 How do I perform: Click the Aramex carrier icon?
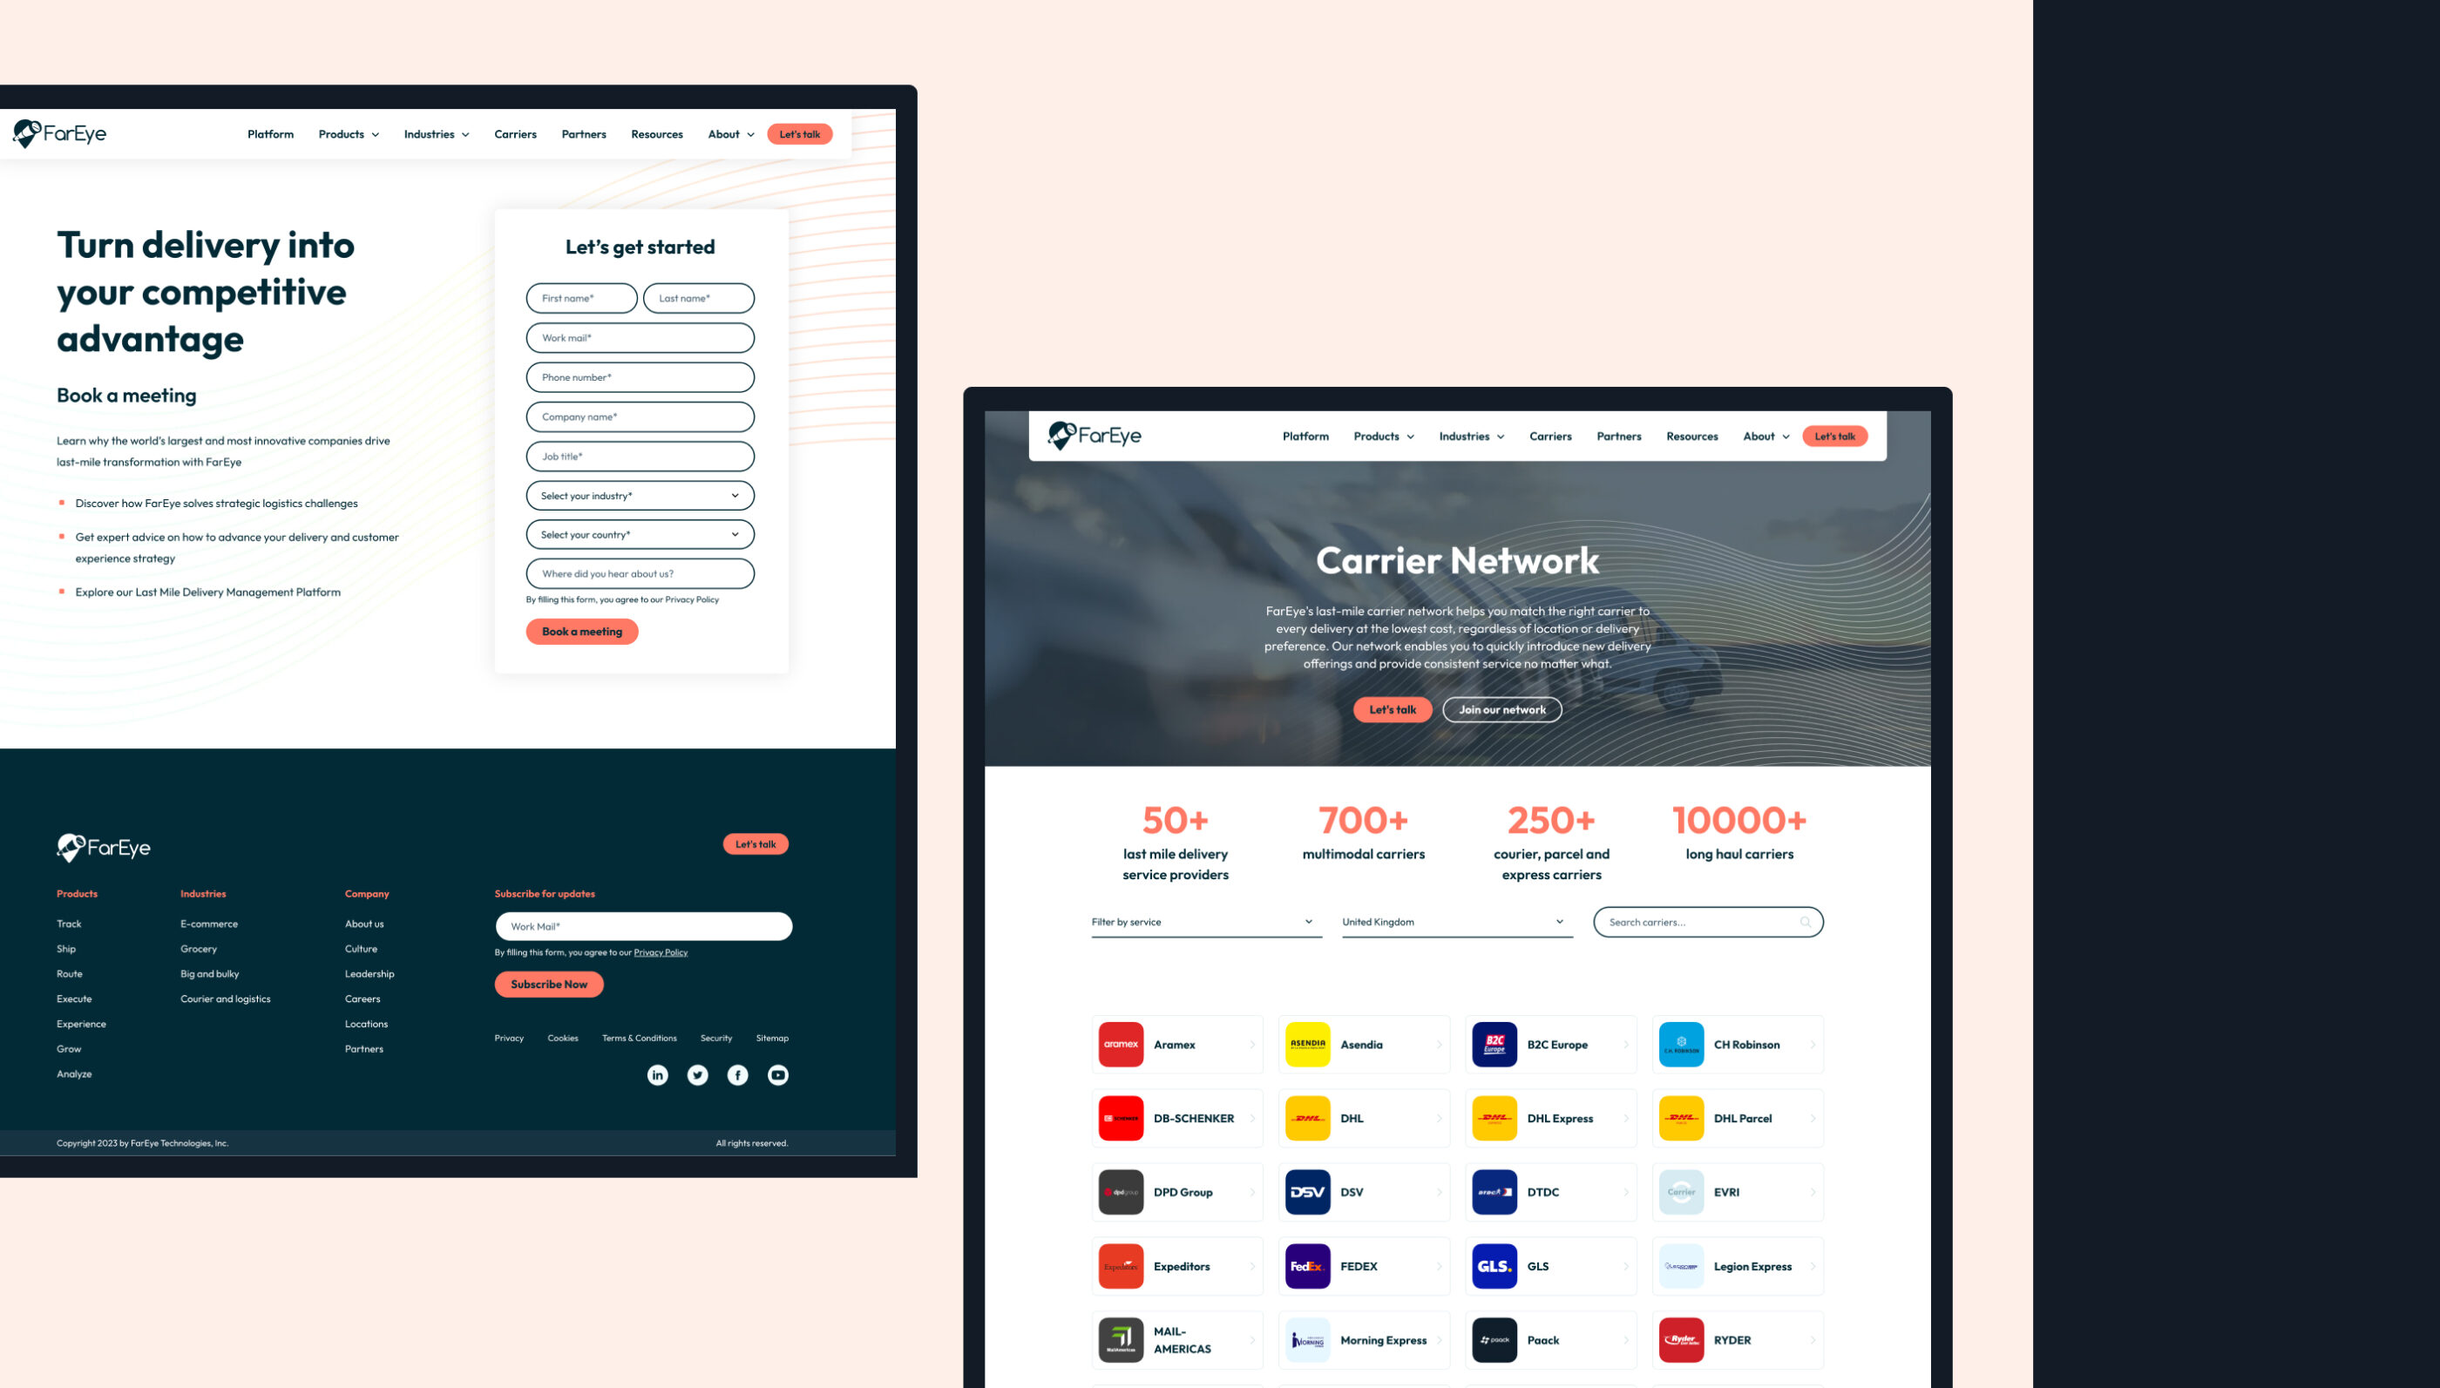(1120, 1045)
